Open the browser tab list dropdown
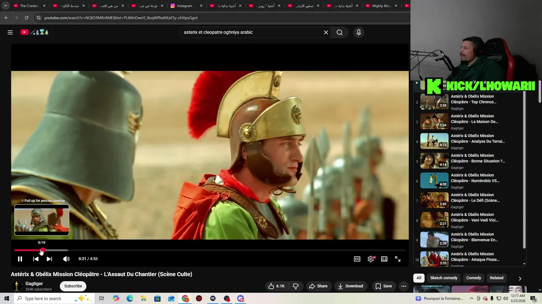542x304 pixels. (6, 6)
